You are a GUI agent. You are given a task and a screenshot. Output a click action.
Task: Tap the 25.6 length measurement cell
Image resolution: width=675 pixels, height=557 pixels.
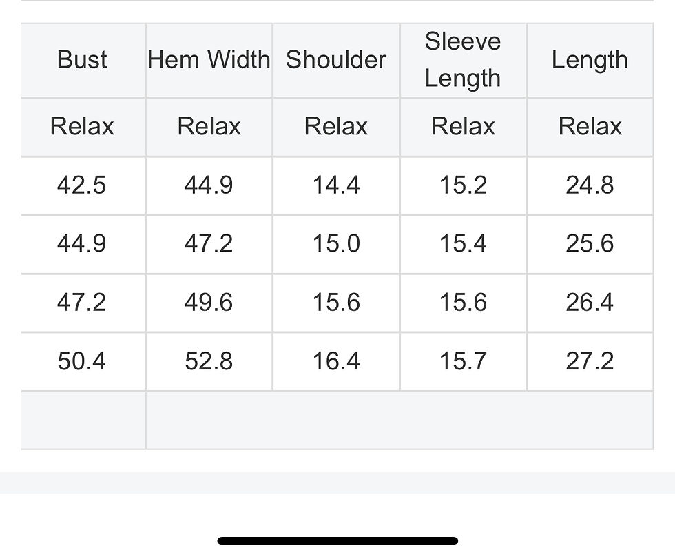590,244
